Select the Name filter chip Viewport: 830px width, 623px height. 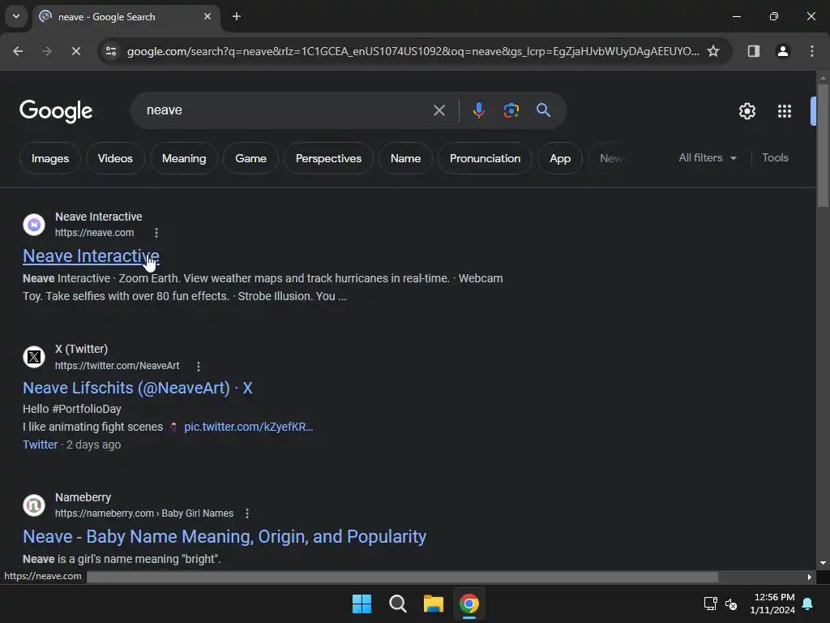tap(405, 158)
